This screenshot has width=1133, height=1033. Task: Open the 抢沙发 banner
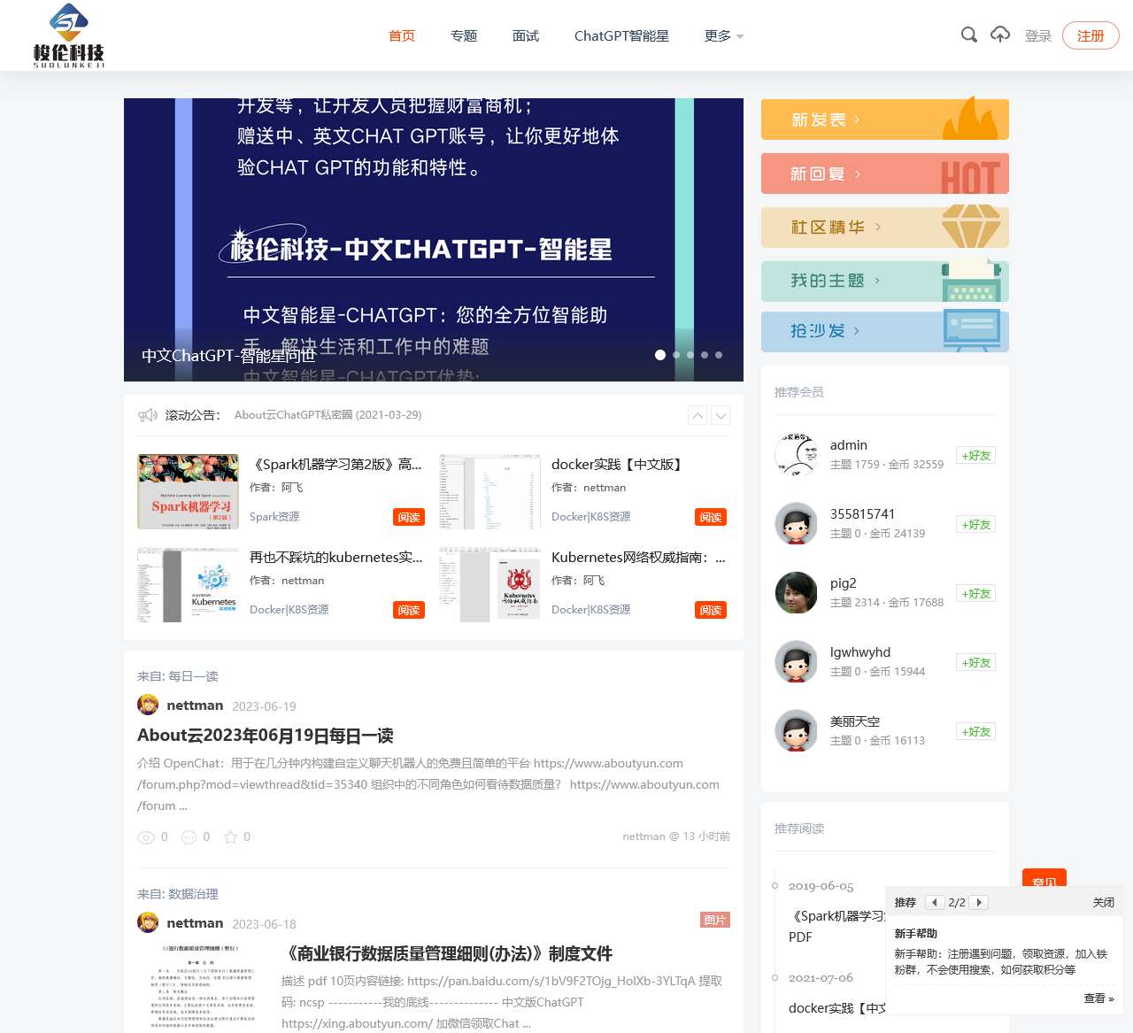885,331
